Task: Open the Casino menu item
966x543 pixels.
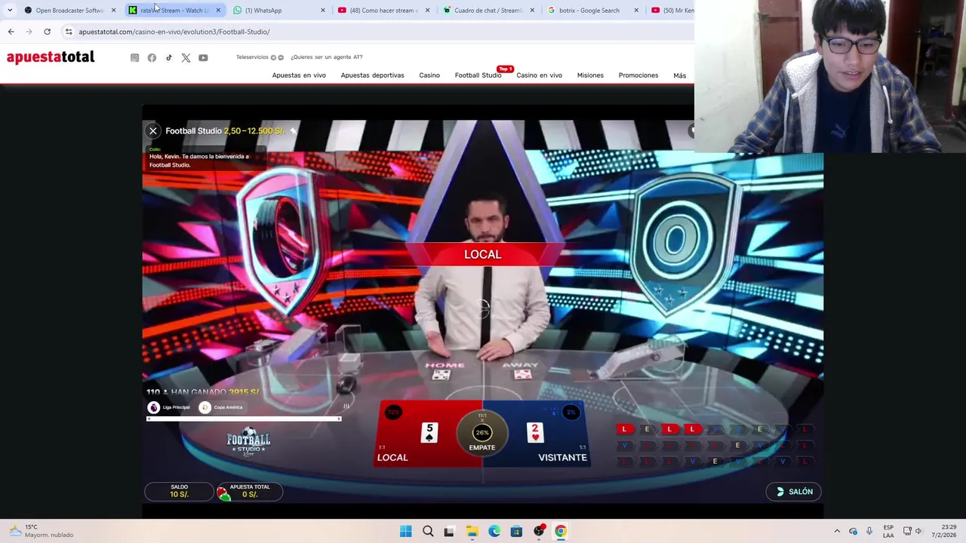Action: coord(429,75)
